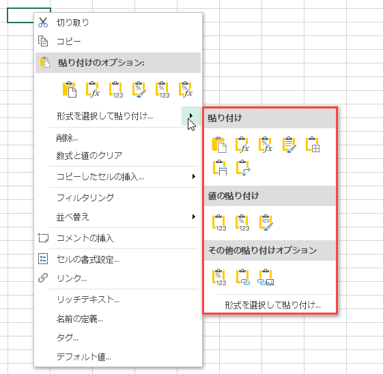
Task: Open セルの書式設定... entry
Action: [x=88, y=259]
